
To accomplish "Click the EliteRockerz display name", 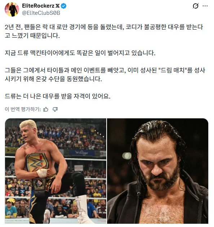I will 38,6.
